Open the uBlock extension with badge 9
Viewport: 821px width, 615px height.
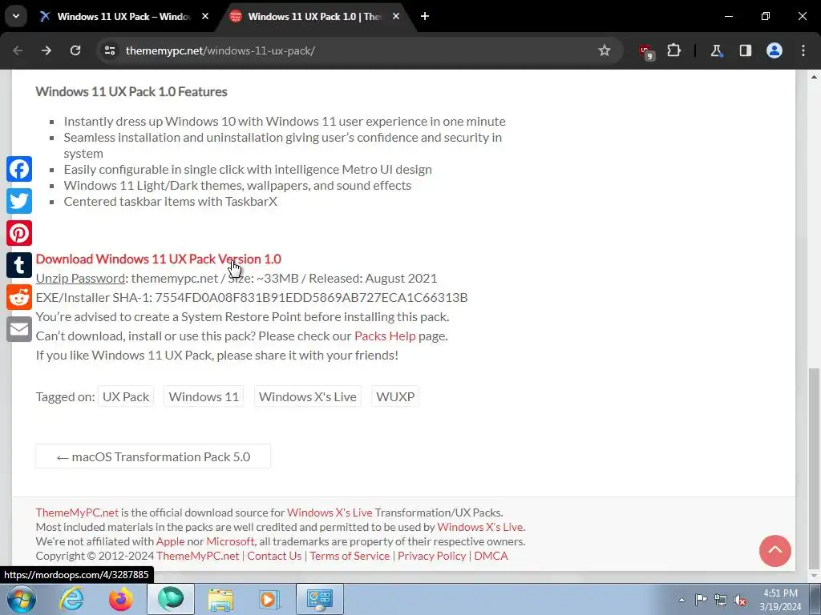coord(646,51)
